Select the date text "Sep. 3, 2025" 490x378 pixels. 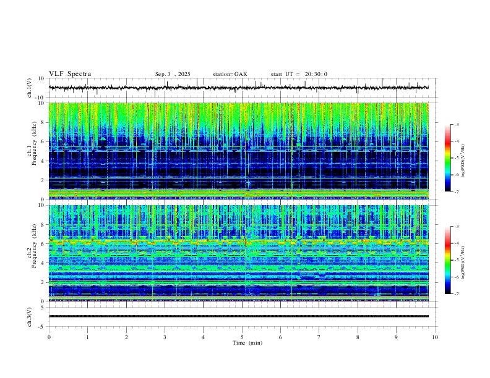pyautogui.click(x=173, y=74)
